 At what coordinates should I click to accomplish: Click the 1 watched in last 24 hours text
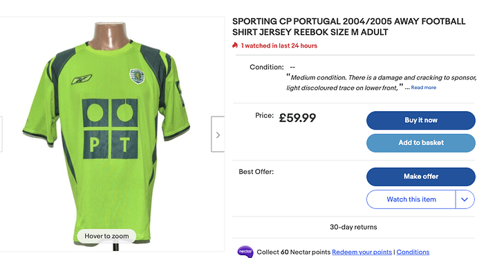point(279,46)
